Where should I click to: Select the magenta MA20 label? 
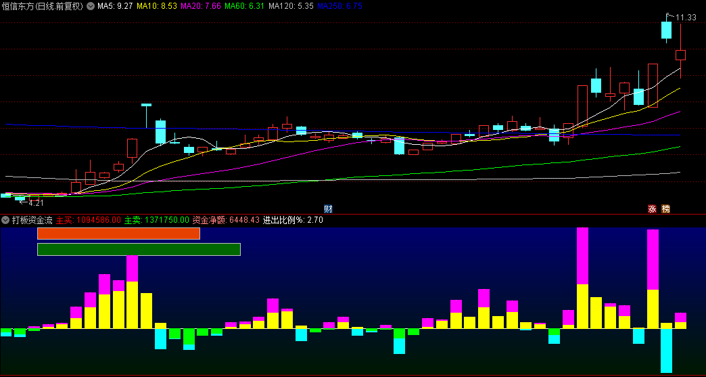(x=200, y=6)
